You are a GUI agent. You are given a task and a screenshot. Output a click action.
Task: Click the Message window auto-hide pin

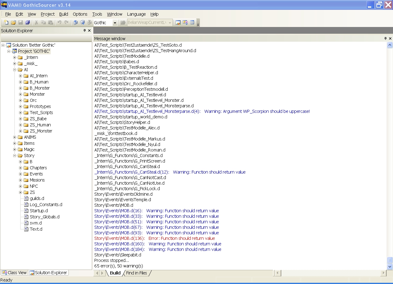tap(386, 38)
